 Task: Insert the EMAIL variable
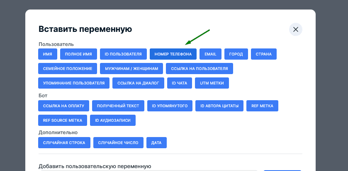pos(210,54)
